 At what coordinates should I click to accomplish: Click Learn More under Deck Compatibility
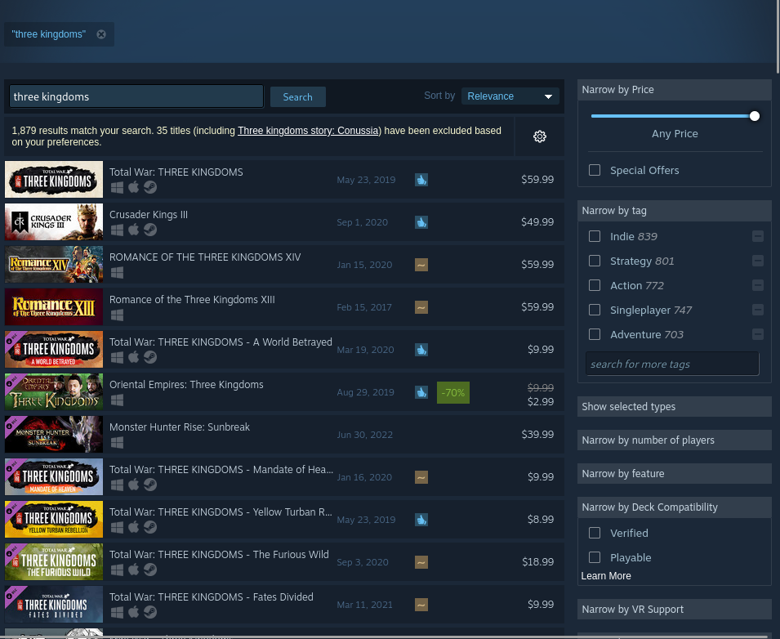coord(605,576)
